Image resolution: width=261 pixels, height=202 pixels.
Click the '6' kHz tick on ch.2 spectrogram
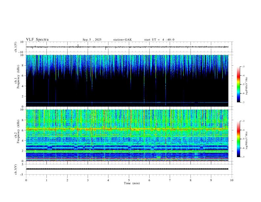23,130
